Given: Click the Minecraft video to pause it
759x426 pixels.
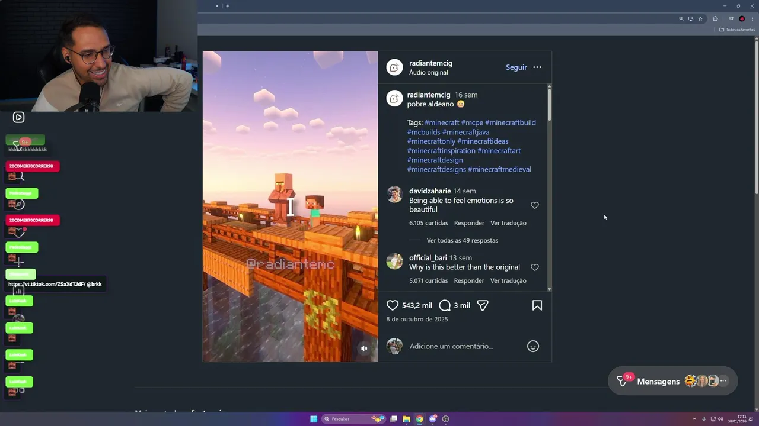Looking at the screenshot, I should [x=290, y=206].
